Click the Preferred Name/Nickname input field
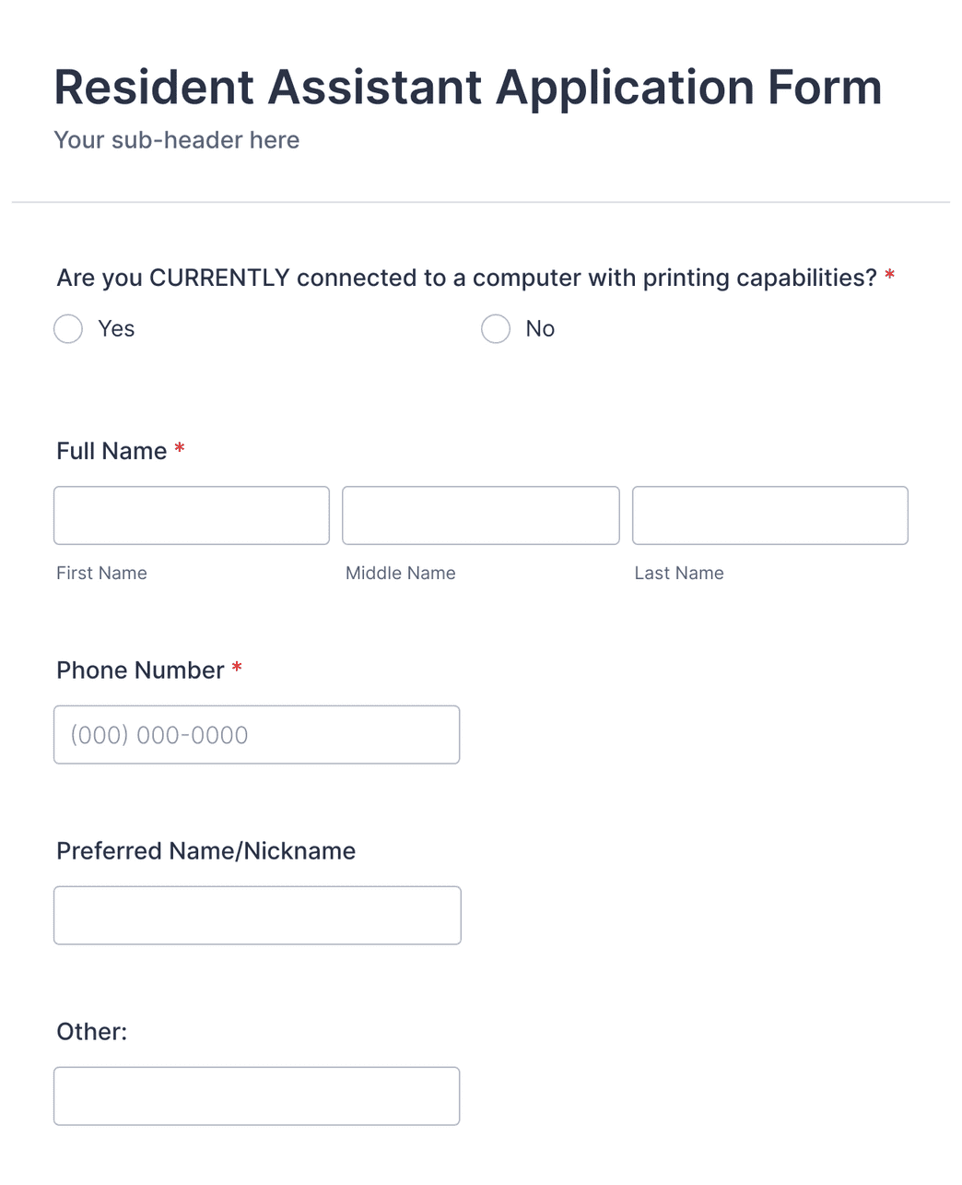The width and height of the screenshot is (962, 1185). (256, 915)
